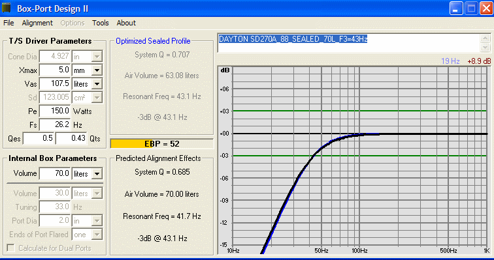Toggle Calculate for Dual Ports checkbox

coord(11,248)
